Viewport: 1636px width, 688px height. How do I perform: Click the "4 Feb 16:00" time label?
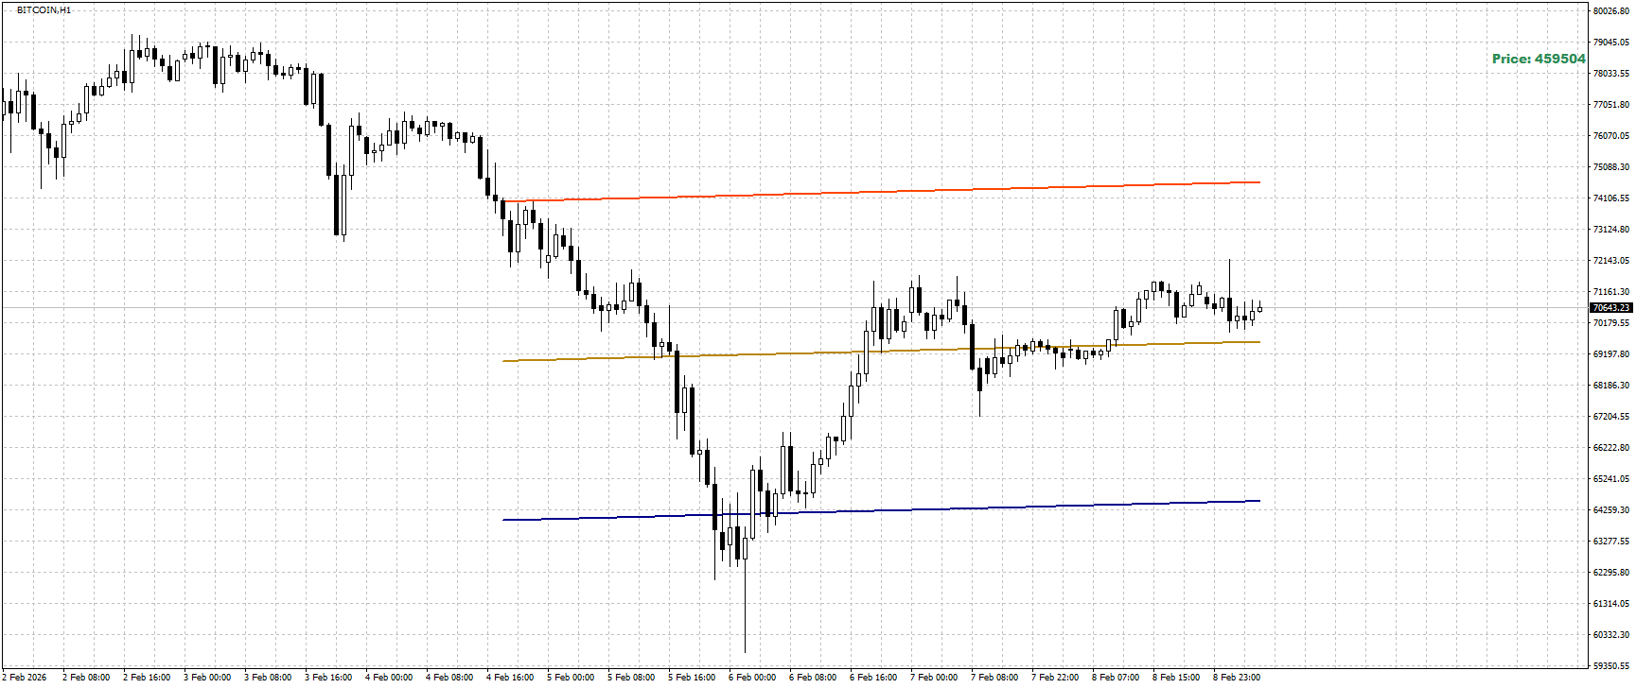(510, 678)
